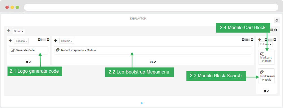Open Column dropdown above blockcart module
This screenshot has height=108, width=283.
pos(265,44)
